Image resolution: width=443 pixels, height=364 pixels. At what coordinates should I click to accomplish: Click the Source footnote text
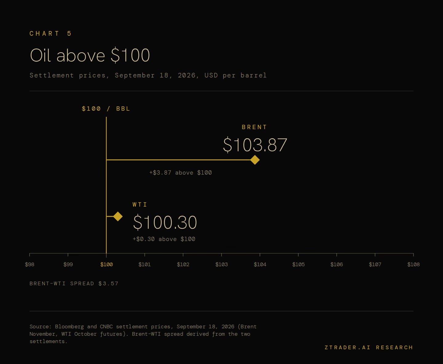[143, 334]
